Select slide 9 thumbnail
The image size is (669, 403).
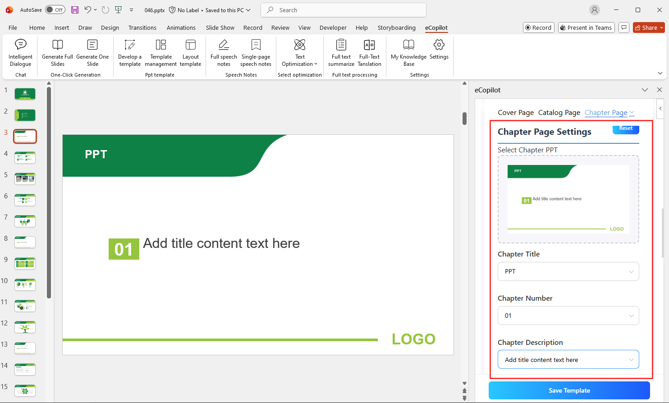(x=25, y=263)
